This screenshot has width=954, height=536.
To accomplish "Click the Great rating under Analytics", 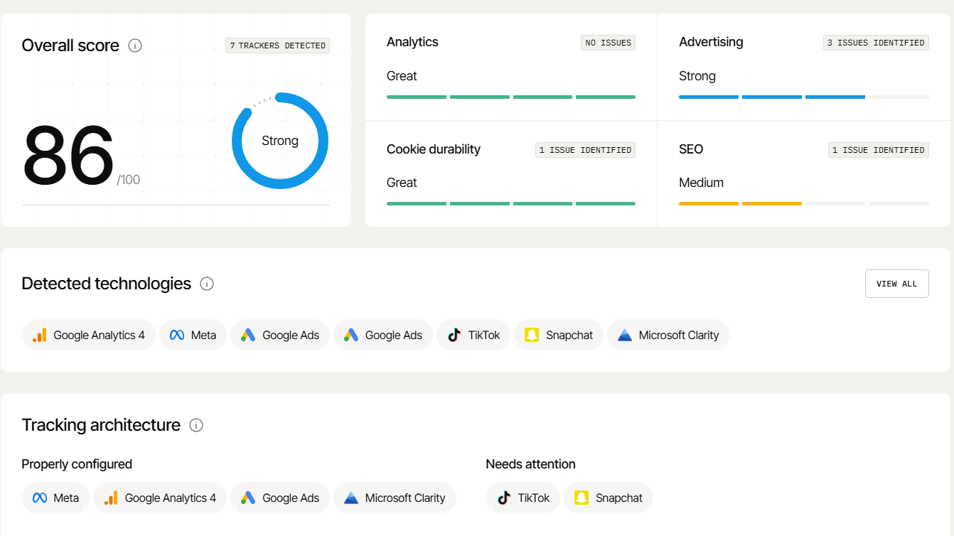I will [x=402, y=76].
